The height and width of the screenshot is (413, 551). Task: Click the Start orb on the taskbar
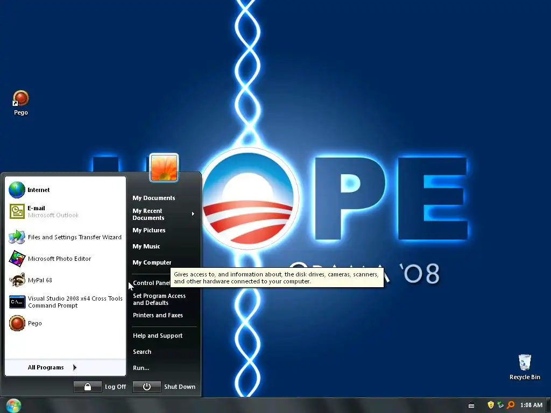(x=13, y=405)
